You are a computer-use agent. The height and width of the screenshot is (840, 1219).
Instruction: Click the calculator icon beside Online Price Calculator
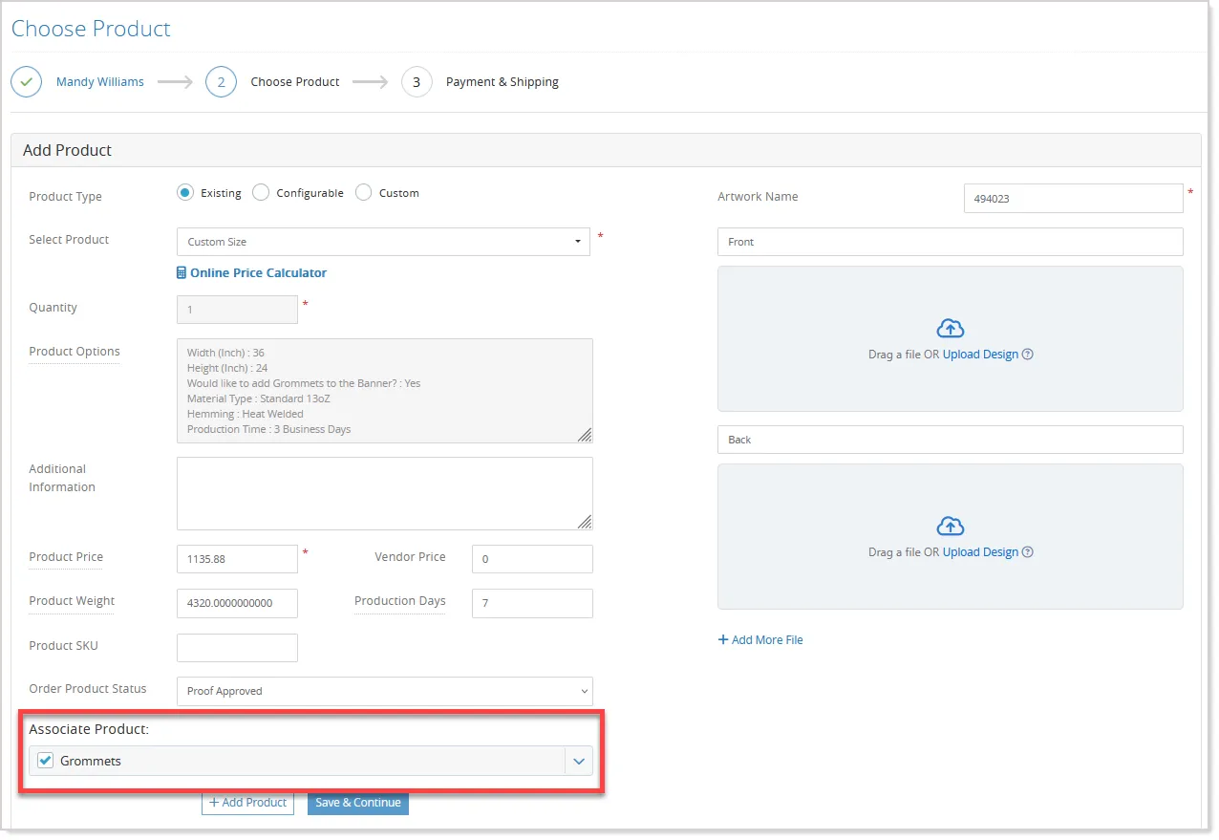pos(182,273)
